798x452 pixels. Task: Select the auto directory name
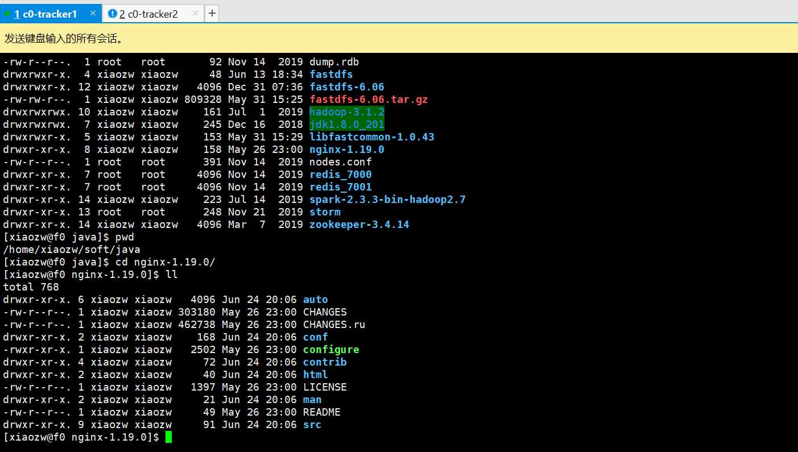315,300
